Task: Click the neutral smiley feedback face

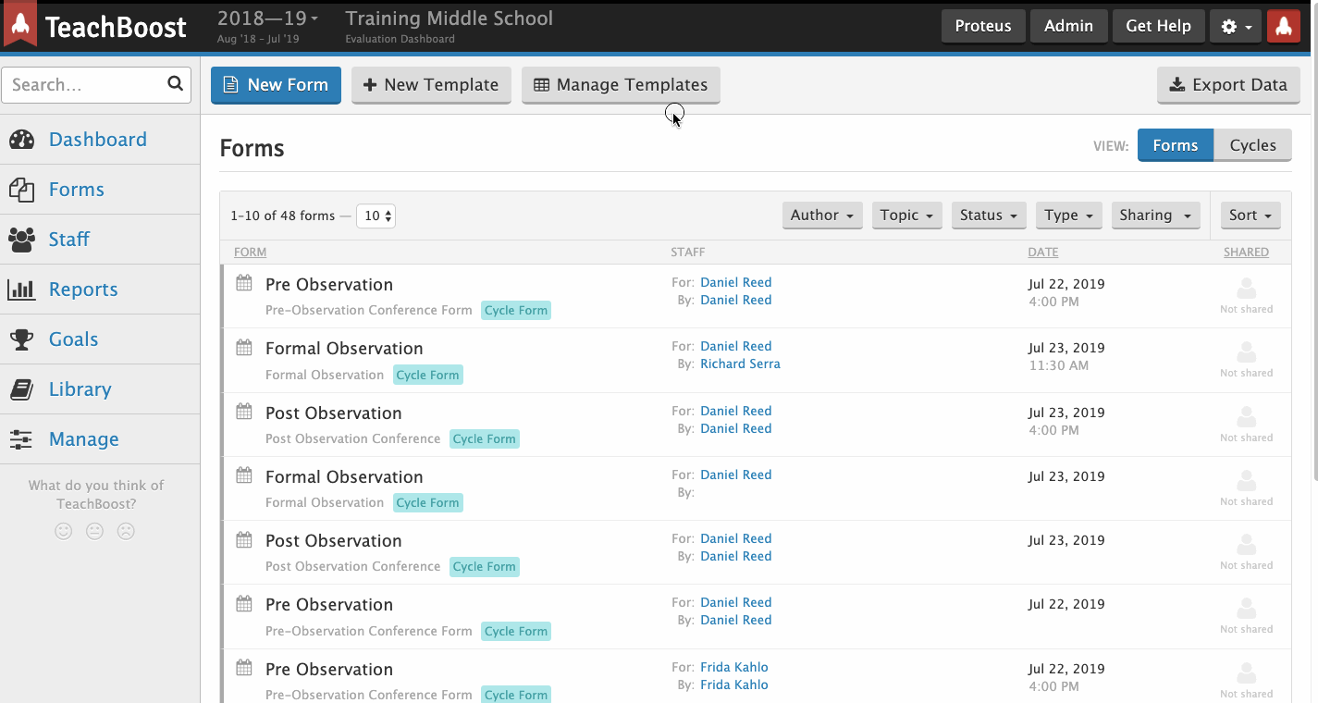Action: 94,532
